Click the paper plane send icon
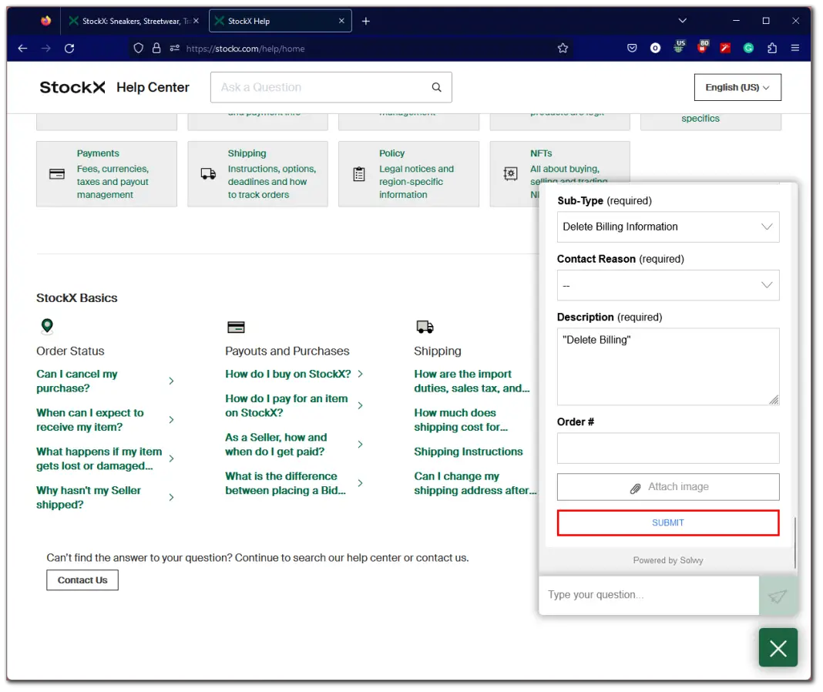The width and height of the screenshot is (823, 692). click(x=778, y=596)
